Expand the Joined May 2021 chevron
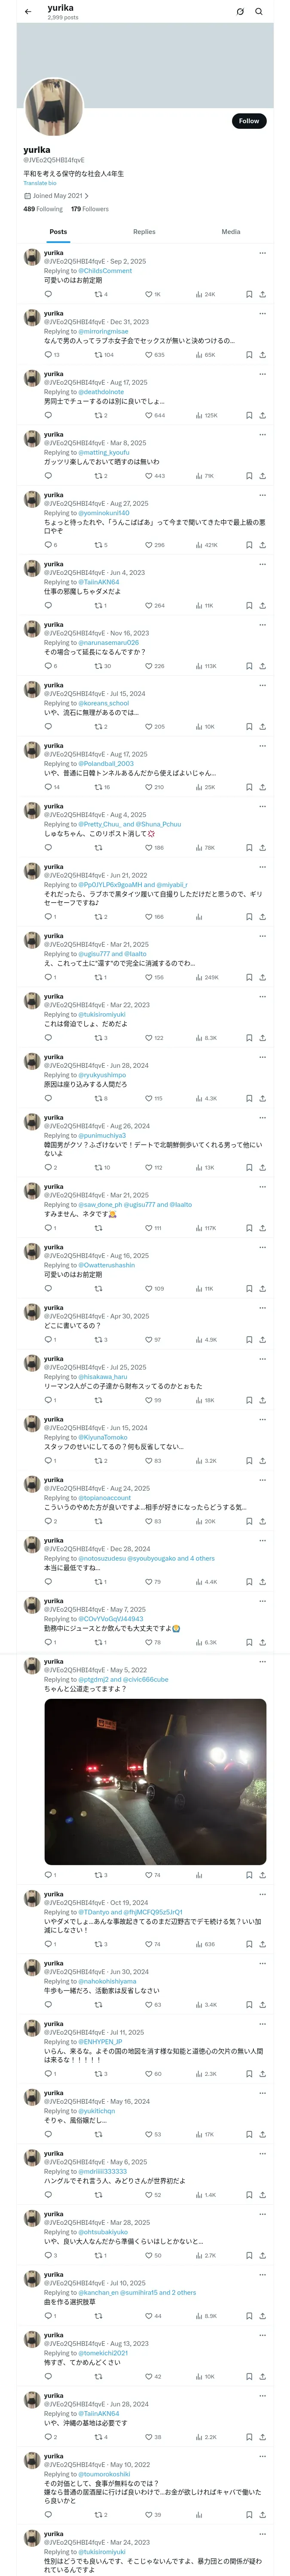Image resolution: width=290 pixels, height=2576 pixels. pyautogui.click(x=86, y=196)
